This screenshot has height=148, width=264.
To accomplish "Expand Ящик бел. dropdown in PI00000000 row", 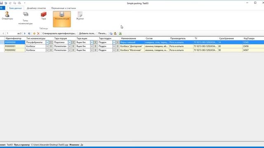I will [x=92, y=42].
